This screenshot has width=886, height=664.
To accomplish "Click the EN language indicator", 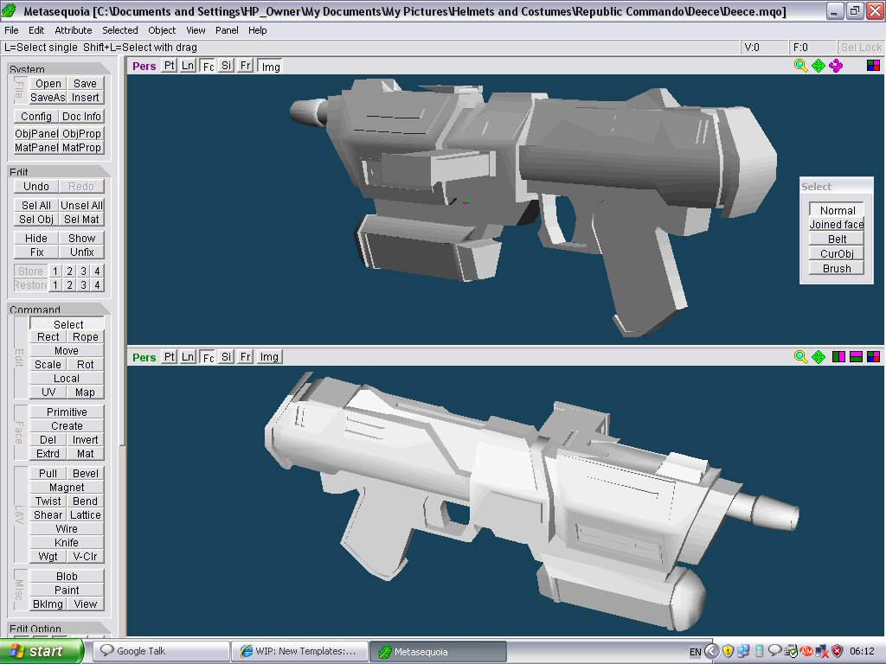I will 695,652.
